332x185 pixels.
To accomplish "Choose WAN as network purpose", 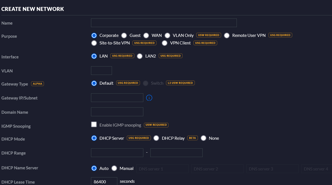I will [146, 35].
